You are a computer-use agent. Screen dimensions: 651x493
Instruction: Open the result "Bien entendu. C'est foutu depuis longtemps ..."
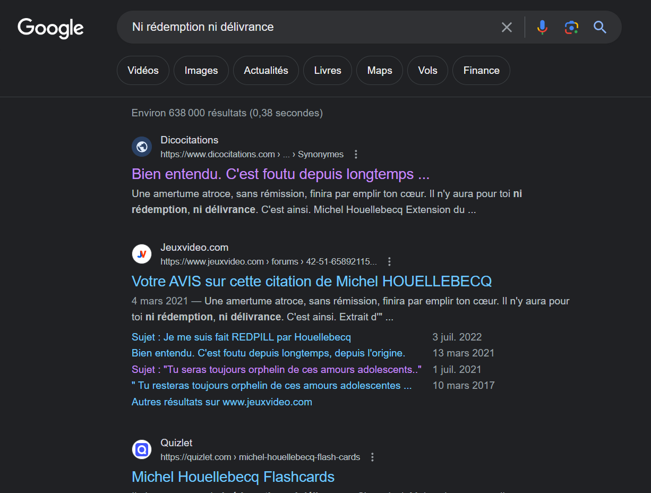point(280,174)
